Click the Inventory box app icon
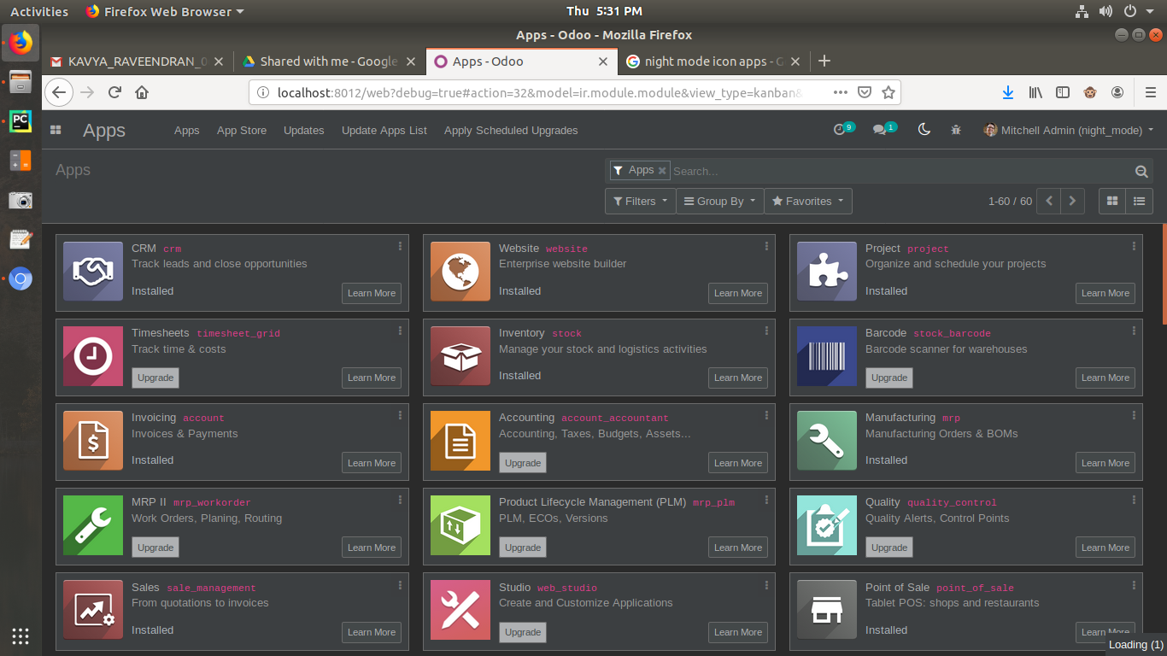Viewport: 1167px width, 656px height. (460, 356)
